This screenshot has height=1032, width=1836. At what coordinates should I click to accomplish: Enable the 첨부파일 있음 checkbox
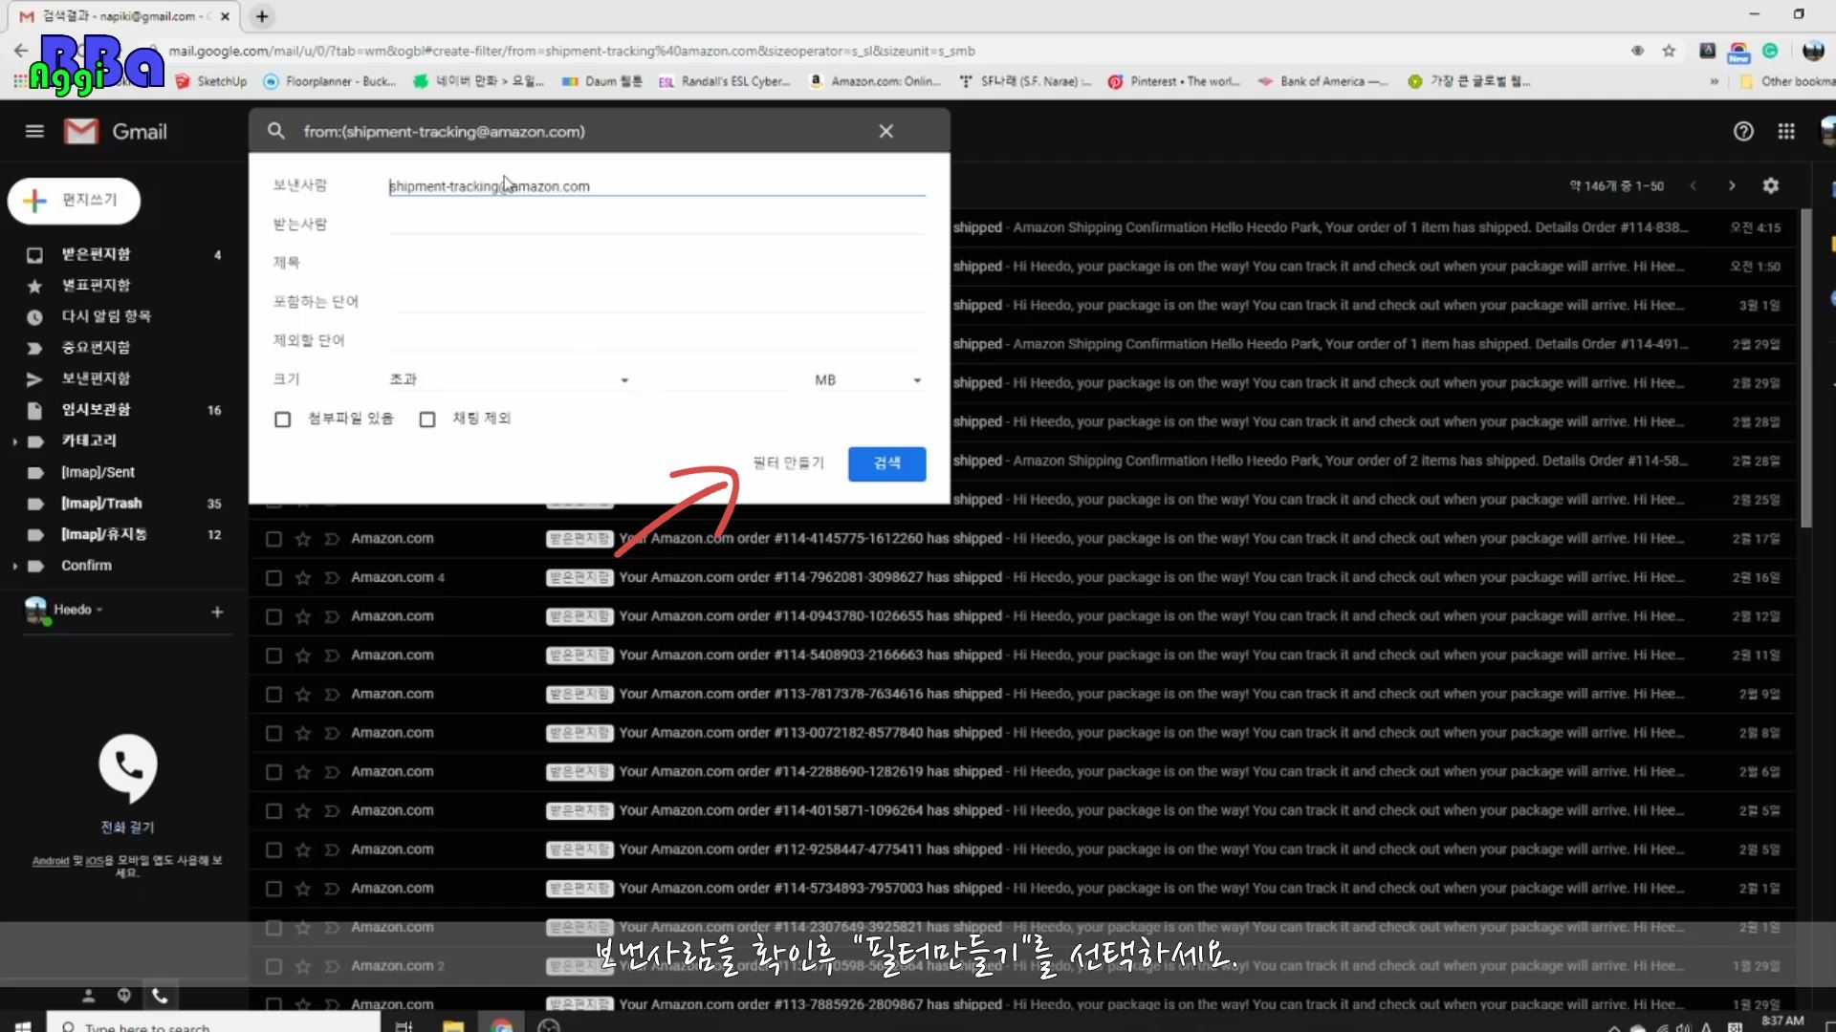pyautogui.click(x=282, y=419)
